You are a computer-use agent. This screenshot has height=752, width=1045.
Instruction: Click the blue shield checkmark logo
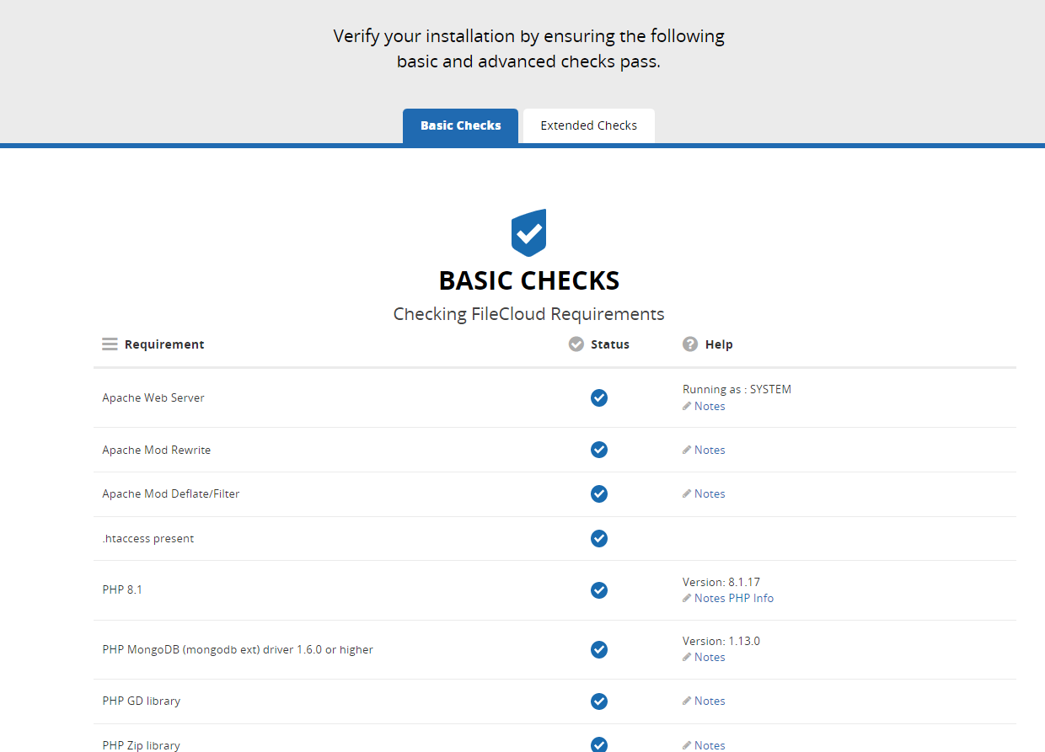(x=528, y=232)
